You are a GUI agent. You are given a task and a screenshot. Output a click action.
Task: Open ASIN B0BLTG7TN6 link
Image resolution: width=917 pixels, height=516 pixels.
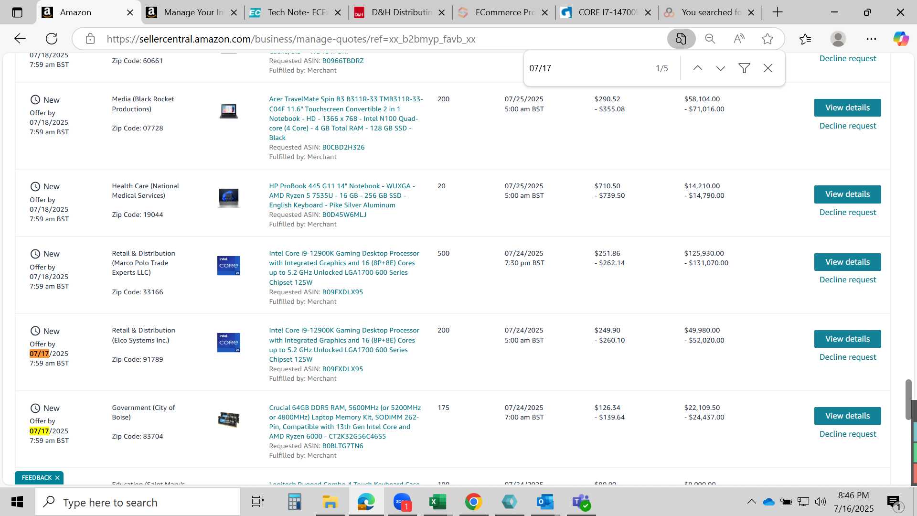tap(342, 446)
